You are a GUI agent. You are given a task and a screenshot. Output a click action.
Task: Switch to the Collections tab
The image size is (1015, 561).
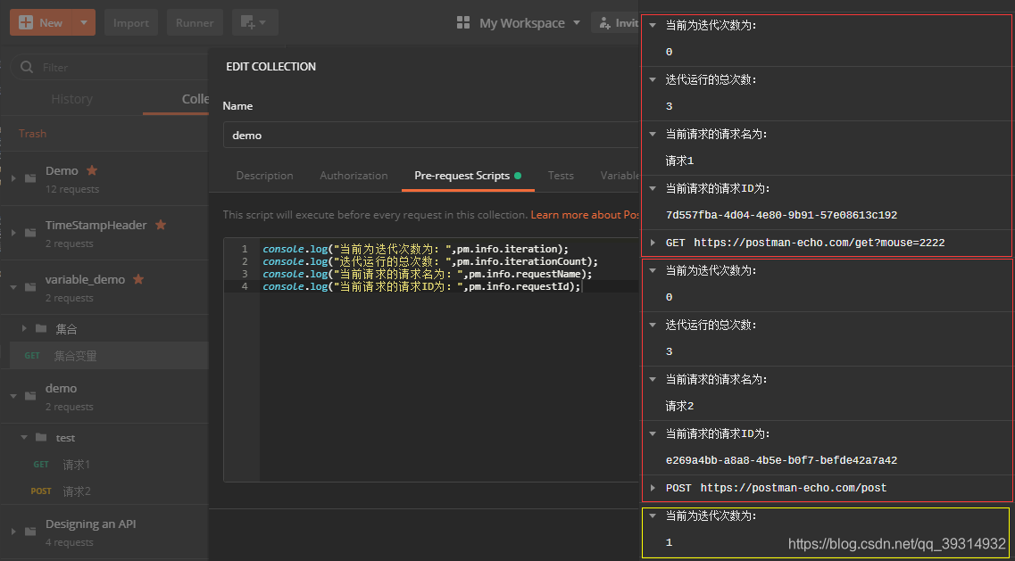pyautogui.click(x=195, y=99)
